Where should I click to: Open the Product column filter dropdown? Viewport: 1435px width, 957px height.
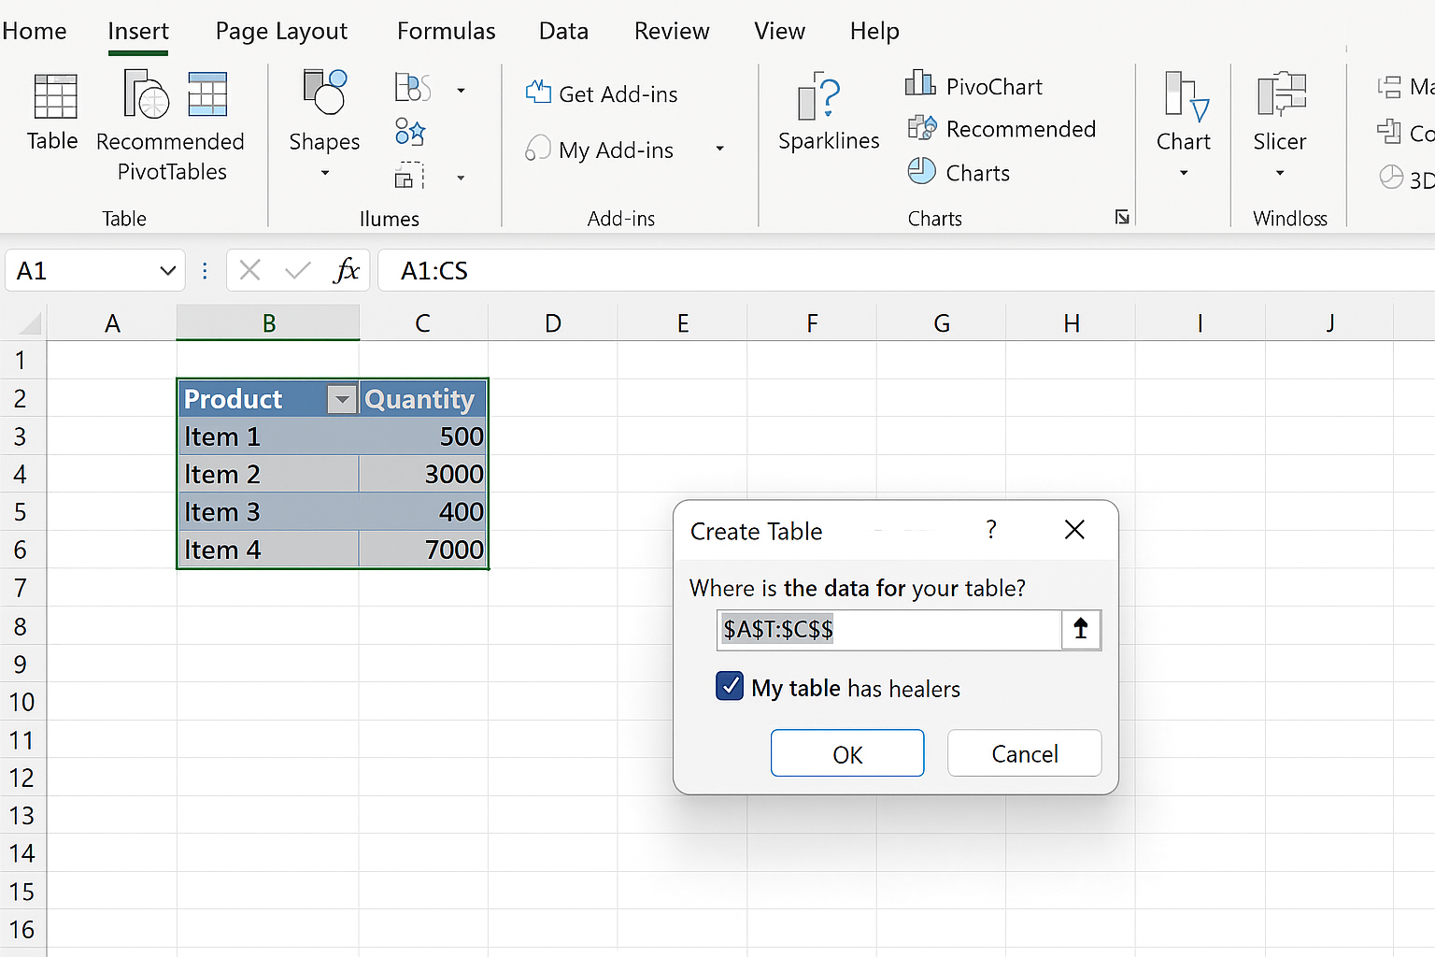[343, 400]
